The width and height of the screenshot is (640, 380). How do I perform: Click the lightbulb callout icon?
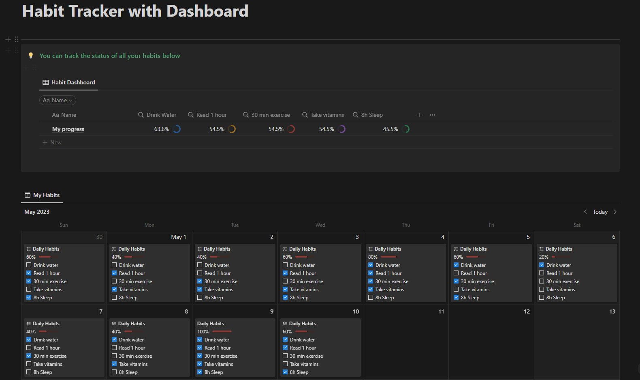[31, 56]
